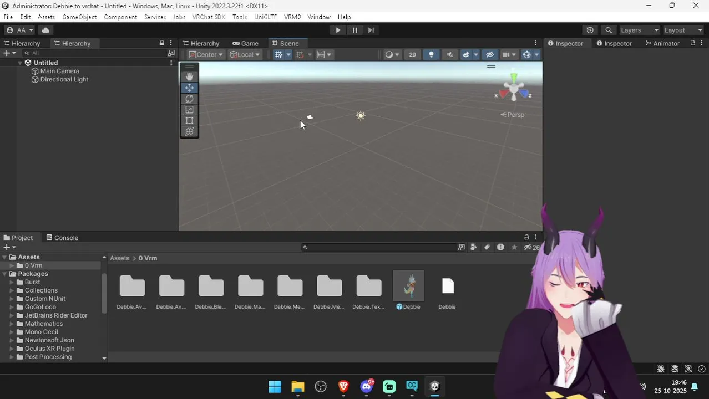Viewport: 709px width, 399px height.
Task: Toggle scene lighting bulb button
Action: (x=431, y=54)
